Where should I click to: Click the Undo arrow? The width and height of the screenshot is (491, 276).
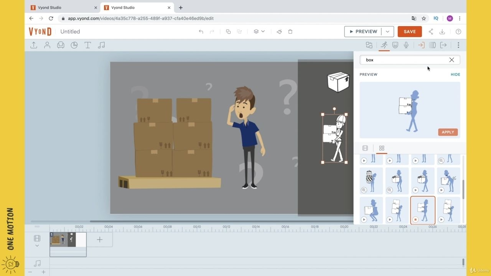coord(201,31)
